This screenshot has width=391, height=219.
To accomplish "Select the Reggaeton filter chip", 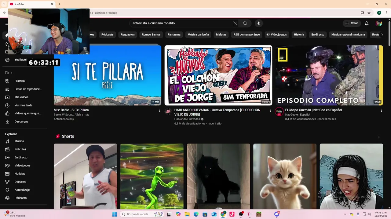I will 127,35.
